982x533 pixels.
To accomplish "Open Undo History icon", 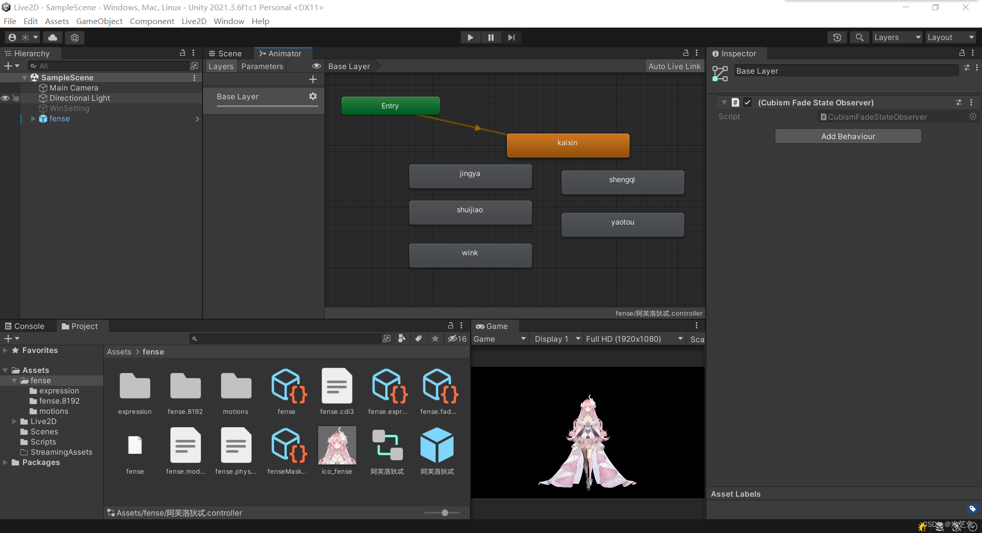I will click(837, 37).
